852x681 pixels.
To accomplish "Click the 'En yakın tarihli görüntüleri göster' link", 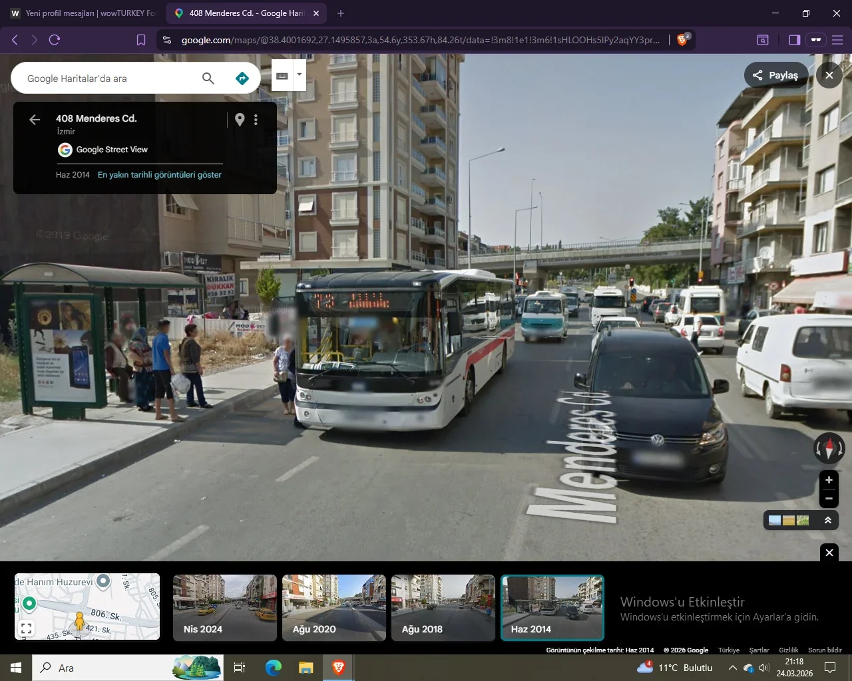I will tap(159, 175).
